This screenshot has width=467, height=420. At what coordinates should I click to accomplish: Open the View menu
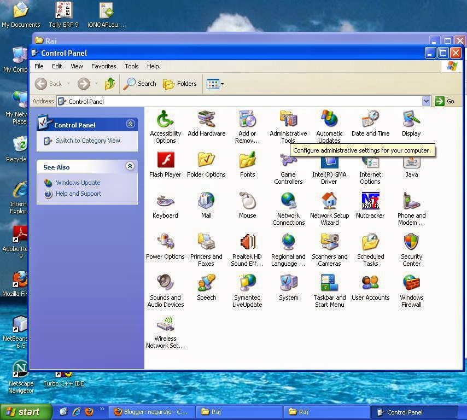click(x=77, y=66)
